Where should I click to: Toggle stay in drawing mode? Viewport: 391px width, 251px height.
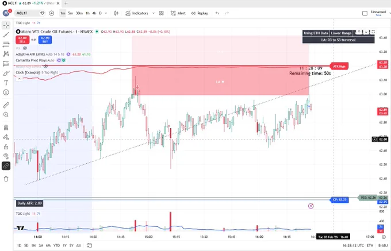pyautogui.click(x=6, y=137)
